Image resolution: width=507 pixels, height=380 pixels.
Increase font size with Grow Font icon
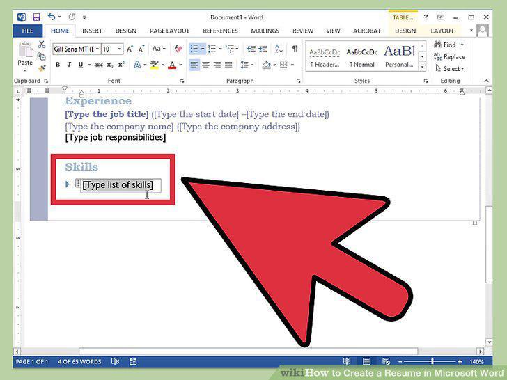coord(130,49)
